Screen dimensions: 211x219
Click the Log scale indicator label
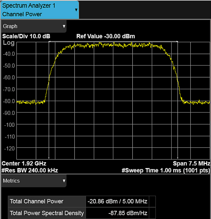pos(8,43)
